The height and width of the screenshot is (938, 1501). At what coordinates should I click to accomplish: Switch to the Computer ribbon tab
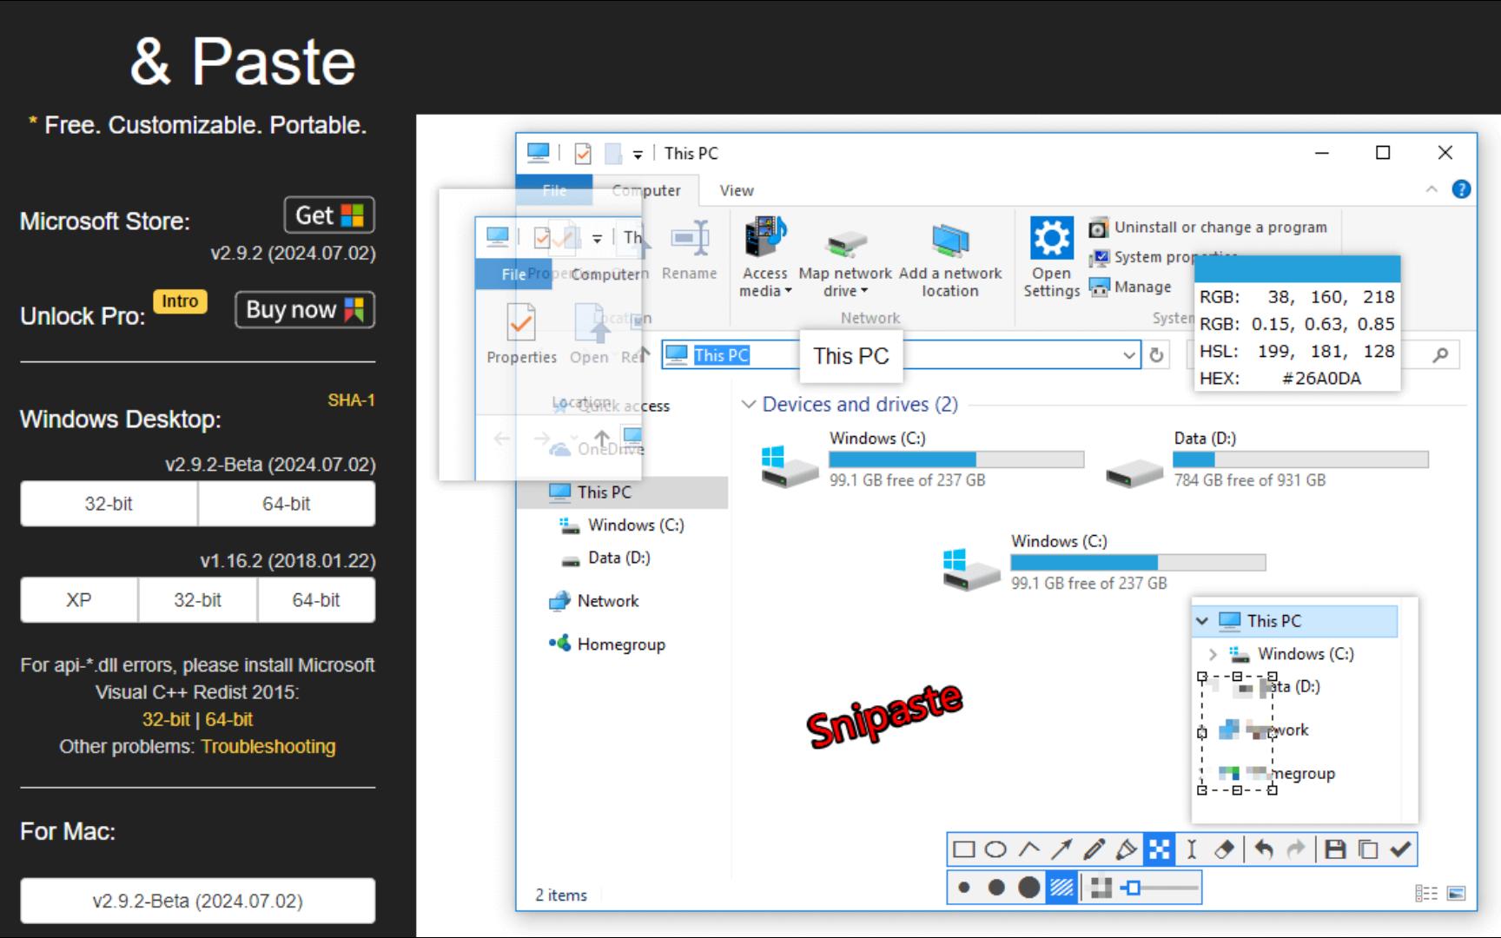[646, 190]
